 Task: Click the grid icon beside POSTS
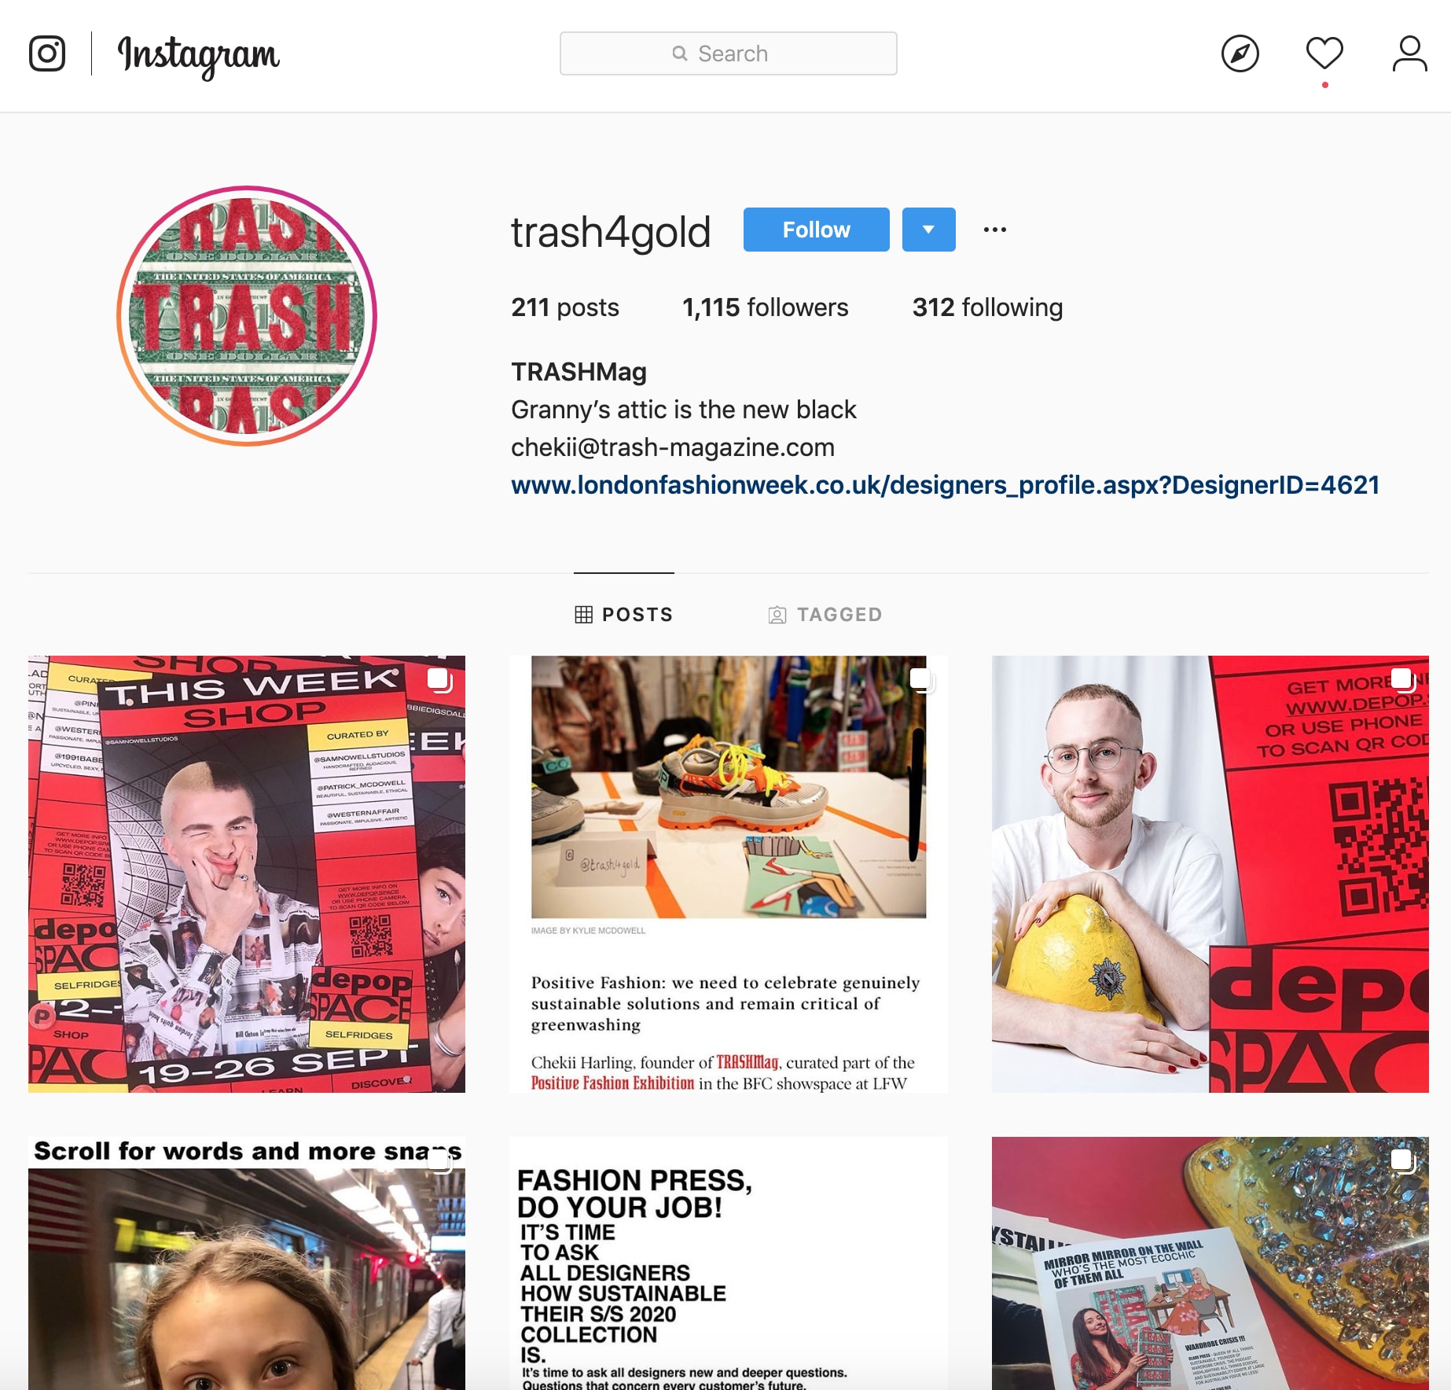point(583,615)
